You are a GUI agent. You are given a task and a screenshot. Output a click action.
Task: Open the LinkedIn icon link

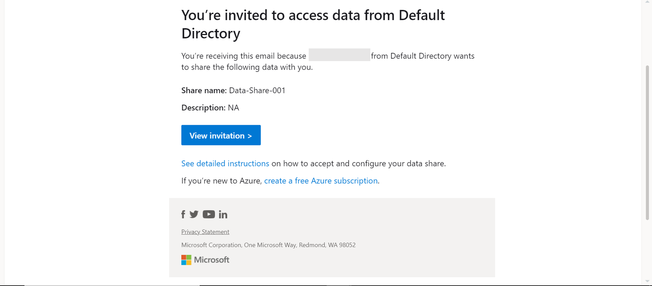pos(223,214)
